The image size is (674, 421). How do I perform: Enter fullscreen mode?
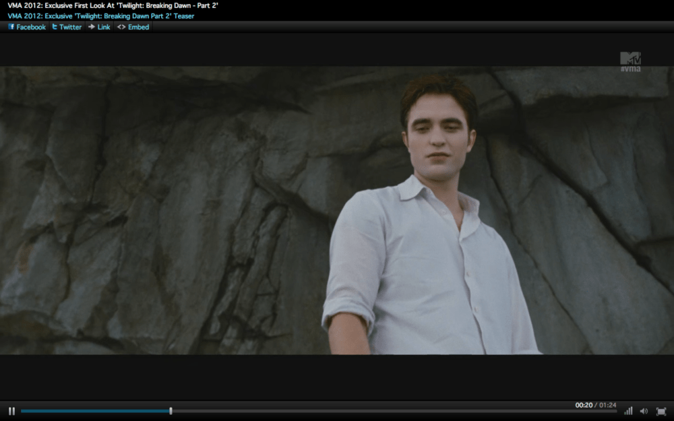(661, 411)
